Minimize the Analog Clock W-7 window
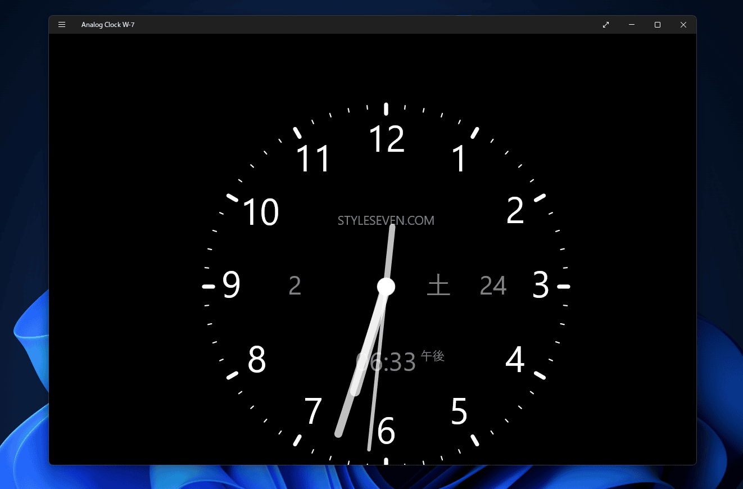The image size is (743, 489). 632,25
